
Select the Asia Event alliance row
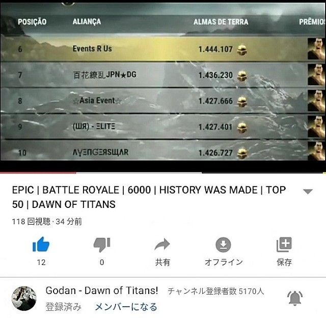tap(163, 101)
